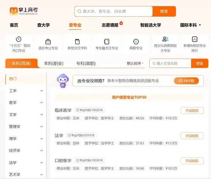Click the 问小智 button
Image resolution: width=211 pixels, height=179 pixels.
pos(186,81)
